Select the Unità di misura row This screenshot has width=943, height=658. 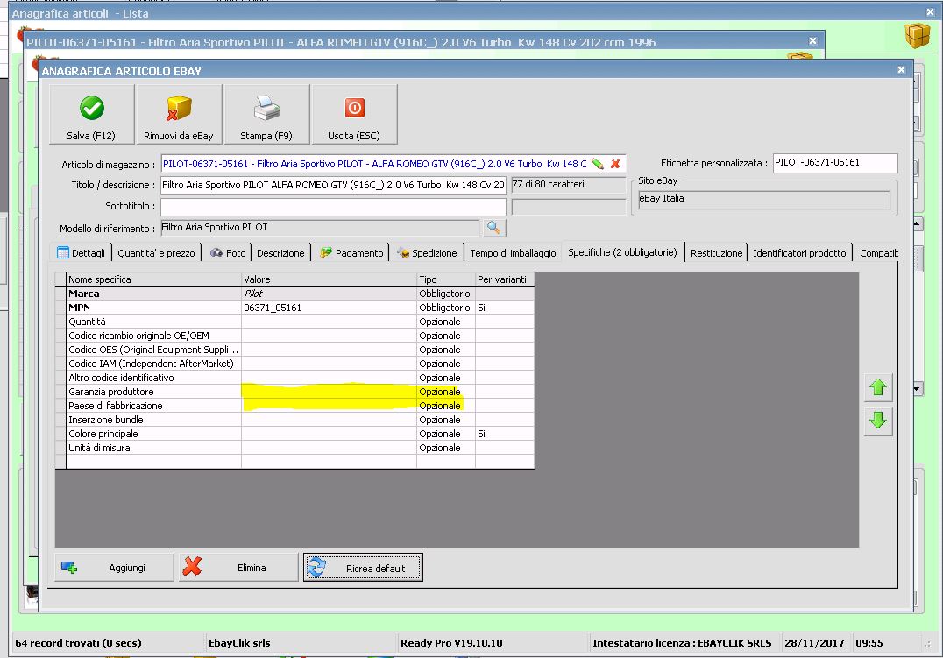pyautogui.click(x=294, y=448)
